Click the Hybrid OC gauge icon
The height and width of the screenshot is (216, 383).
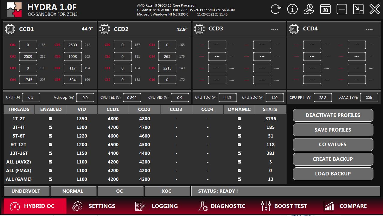(15, 206)
